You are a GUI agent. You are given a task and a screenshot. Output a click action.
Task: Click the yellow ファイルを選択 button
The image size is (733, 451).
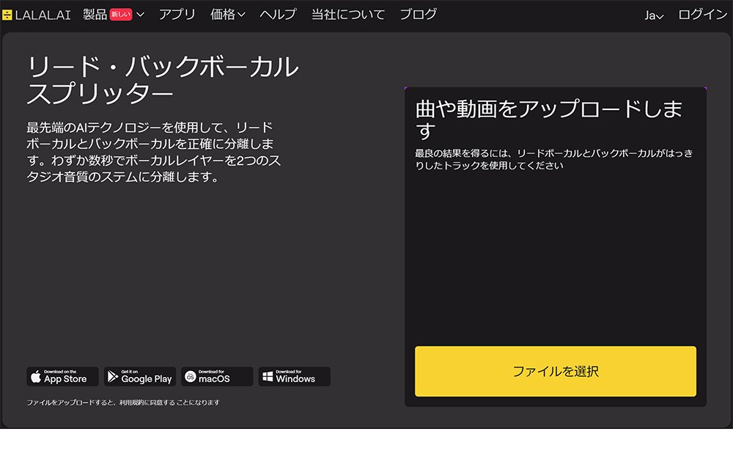556,372
